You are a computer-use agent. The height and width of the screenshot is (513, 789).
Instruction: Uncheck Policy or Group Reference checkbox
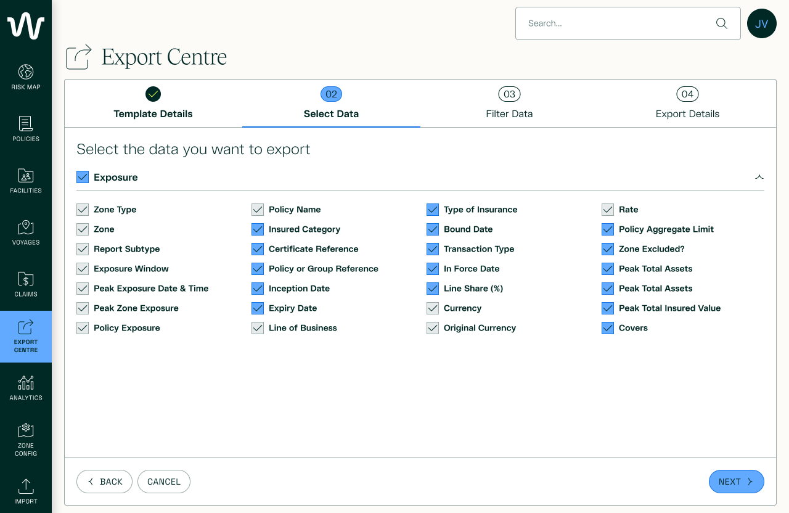(258, 269)
